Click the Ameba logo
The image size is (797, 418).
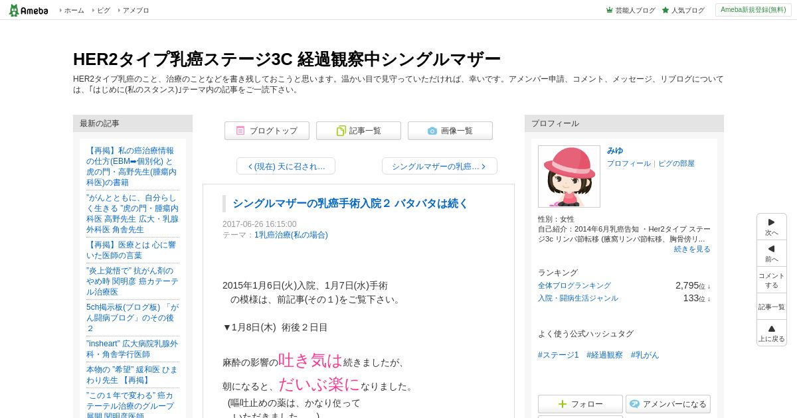29,10
